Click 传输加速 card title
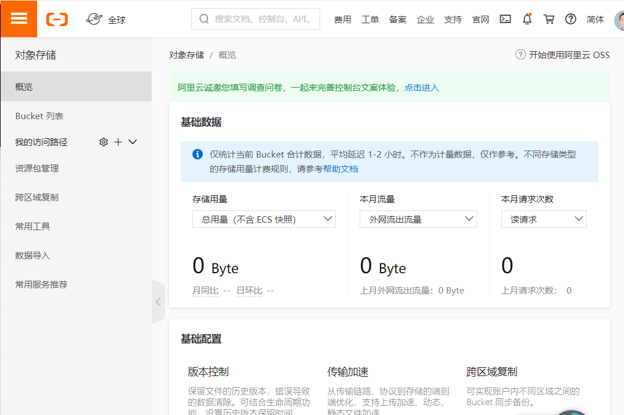This screenshot has height=415, width=624. (x=348, y=371)
